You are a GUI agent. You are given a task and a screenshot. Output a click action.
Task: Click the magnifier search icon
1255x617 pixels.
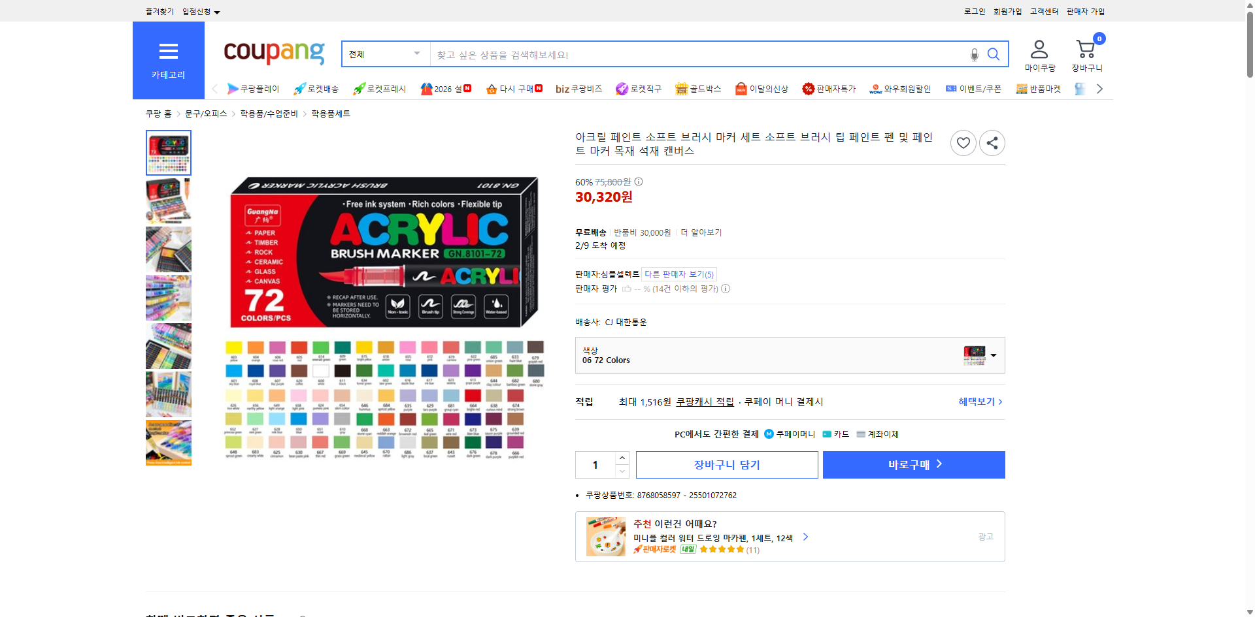pyautogui.click(x=994, y=55)
